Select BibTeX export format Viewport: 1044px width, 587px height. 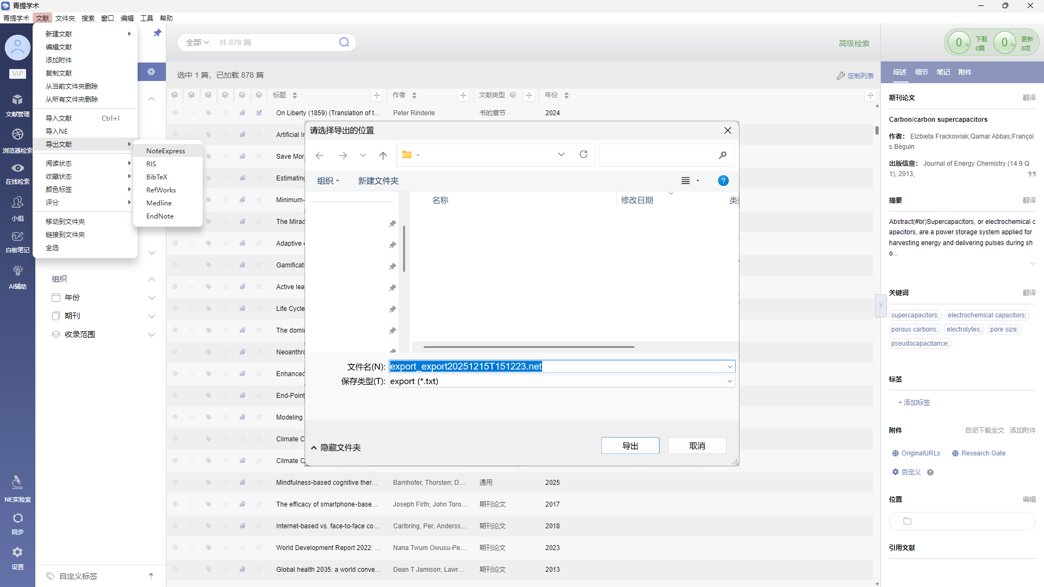(157, 177)
